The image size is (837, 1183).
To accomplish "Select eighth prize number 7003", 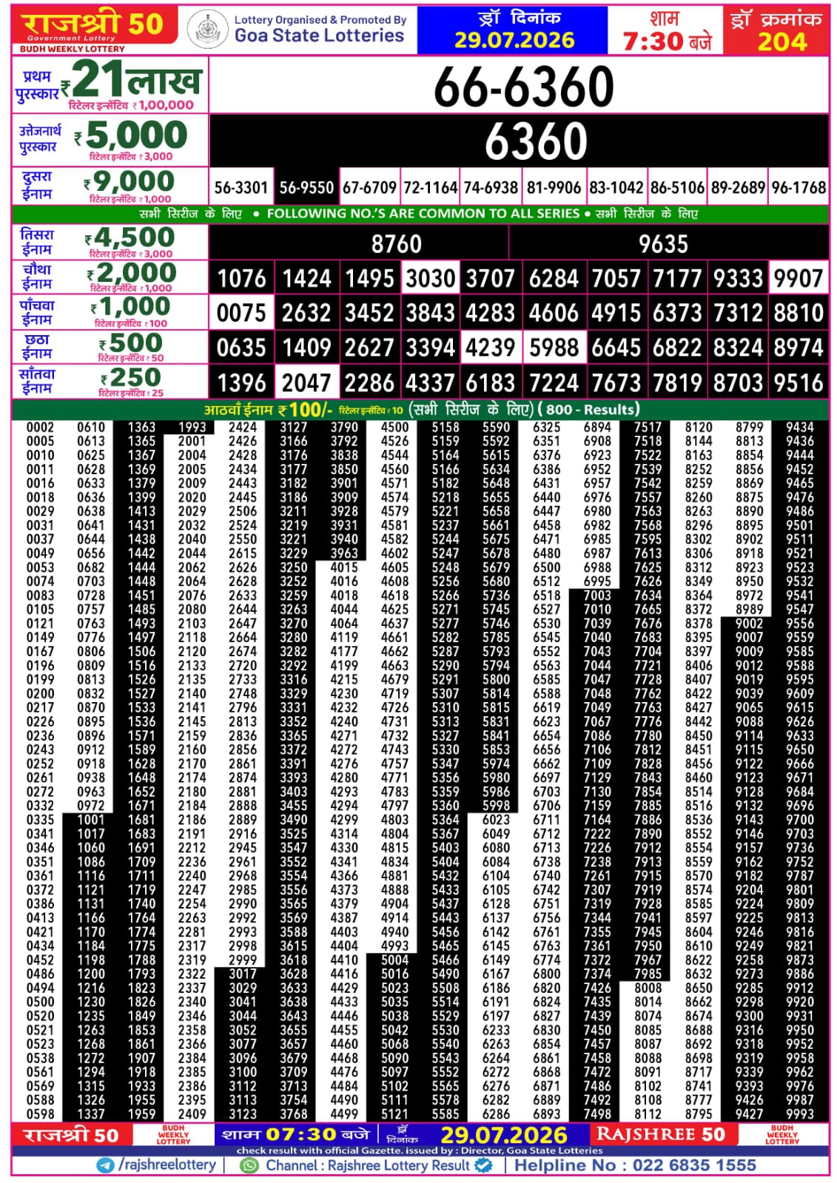I will 597,596.
